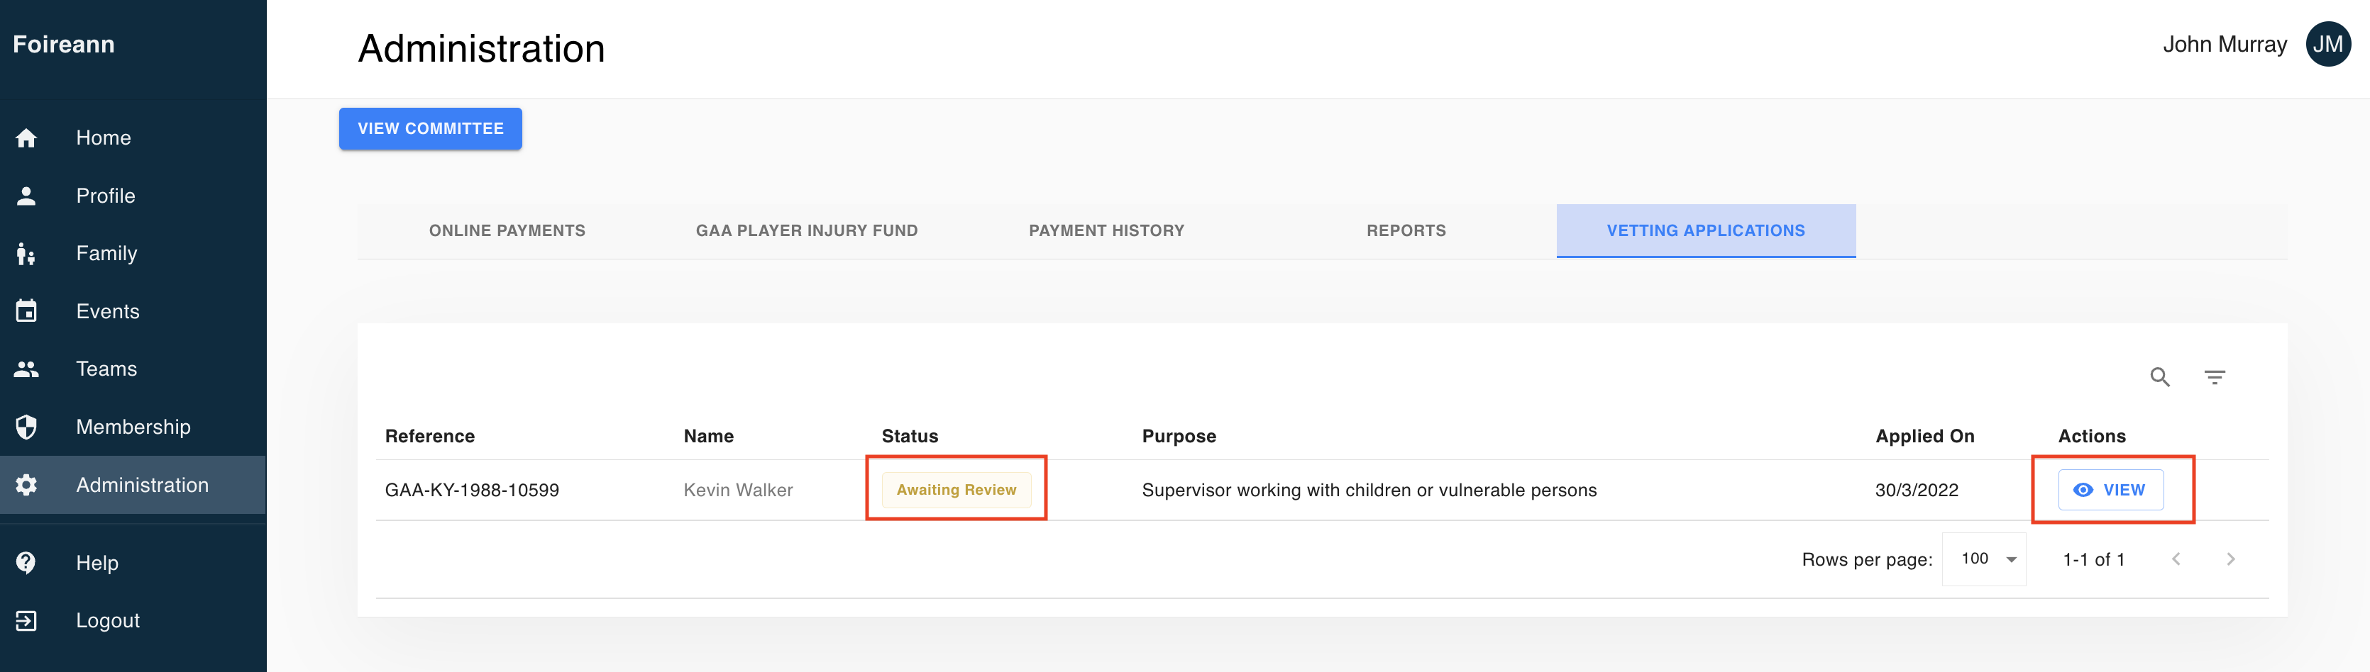This screenshot has height=672, width=2370.
Task: Expand the rows per page dropdown
Action: click(1985, 559)
